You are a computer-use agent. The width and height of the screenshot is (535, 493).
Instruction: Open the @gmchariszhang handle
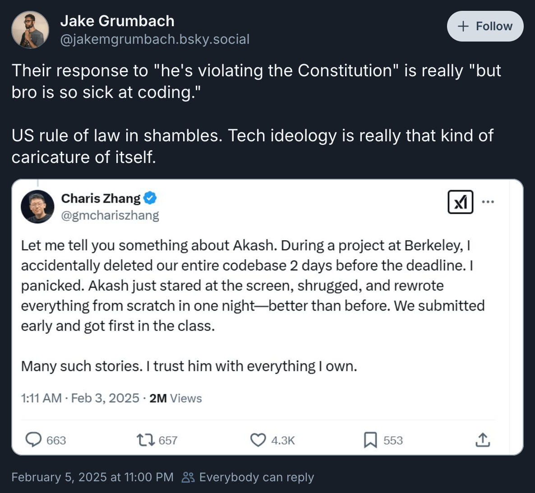click(x=110, y=215)
